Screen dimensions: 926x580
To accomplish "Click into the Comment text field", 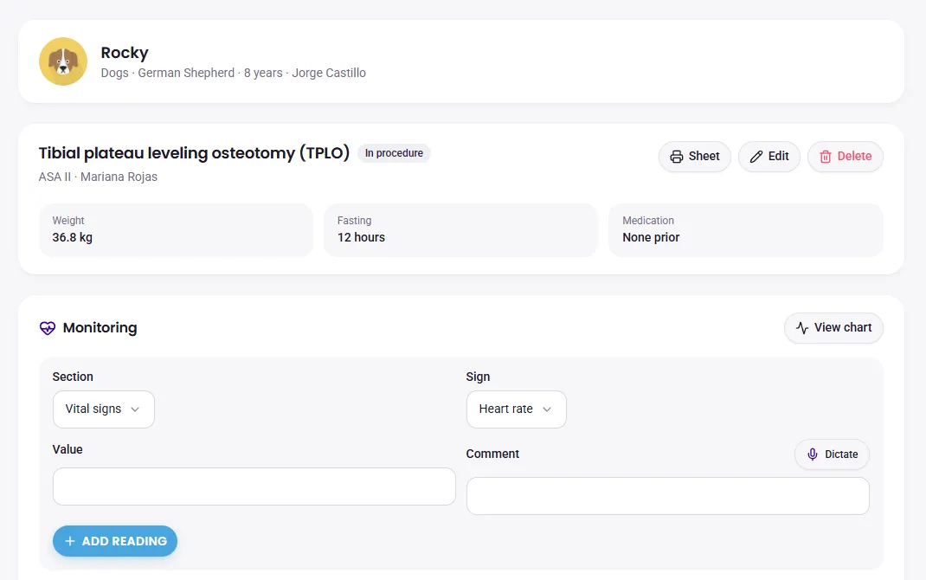I will coord(668,496).
